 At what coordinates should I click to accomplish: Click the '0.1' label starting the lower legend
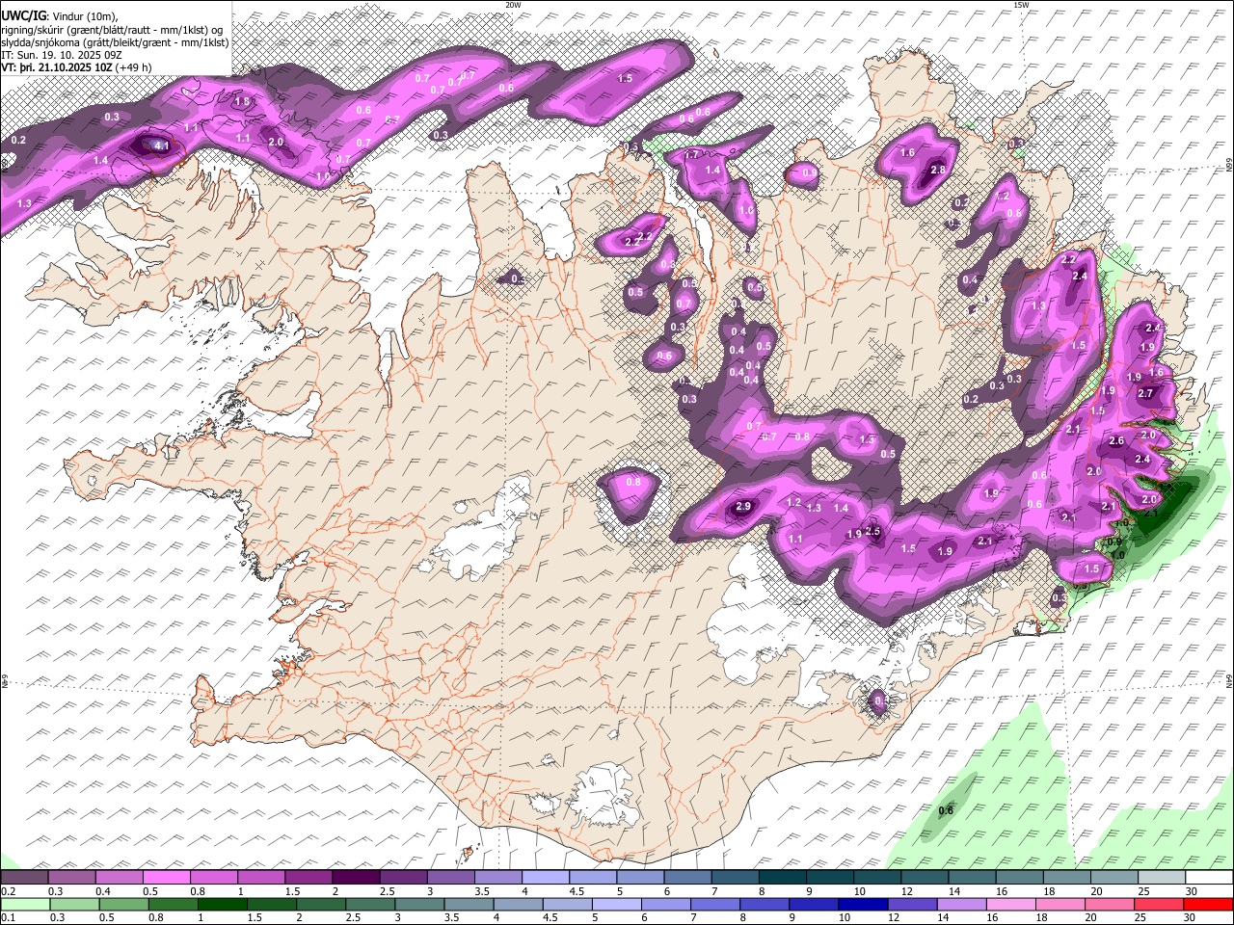8,918
